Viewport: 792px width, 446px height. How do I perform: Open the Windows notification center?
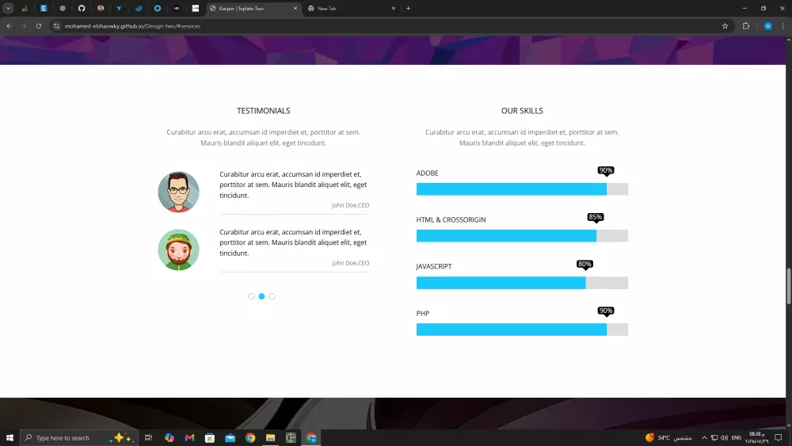[779, 437]
